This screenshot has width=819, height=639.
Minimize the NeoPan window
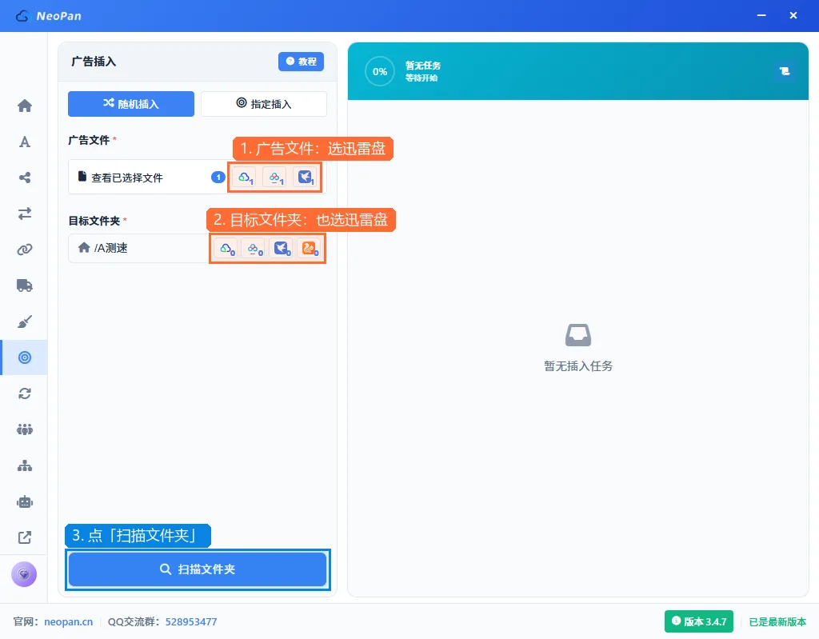tap(761, 16)
